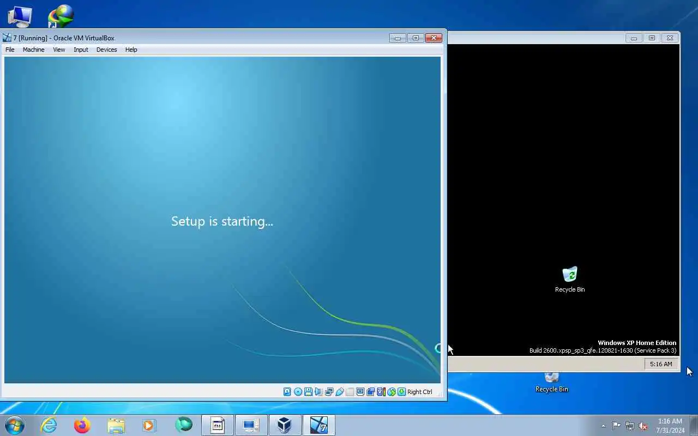Click the hard disk activity indicator

287,392
